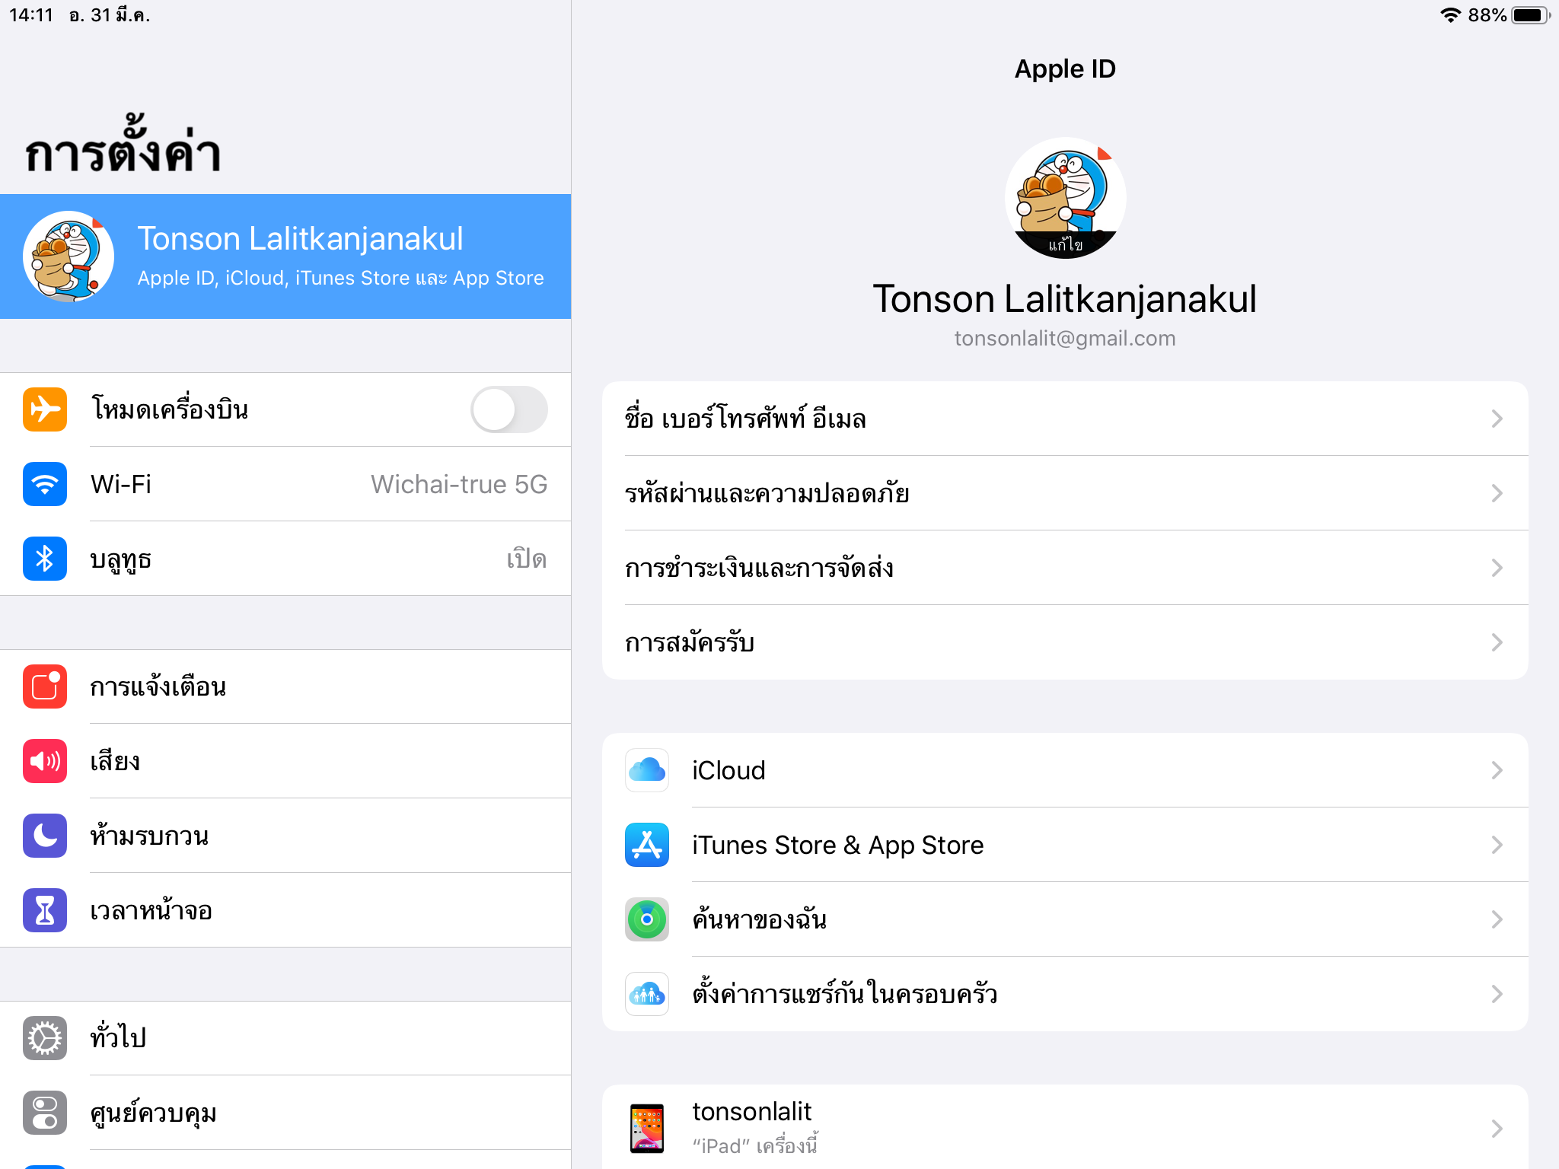Open Do Not Disturb (ห้ามรบกวน) sidebar item
Screen dimensions: 1559x1169
point(285,836)
